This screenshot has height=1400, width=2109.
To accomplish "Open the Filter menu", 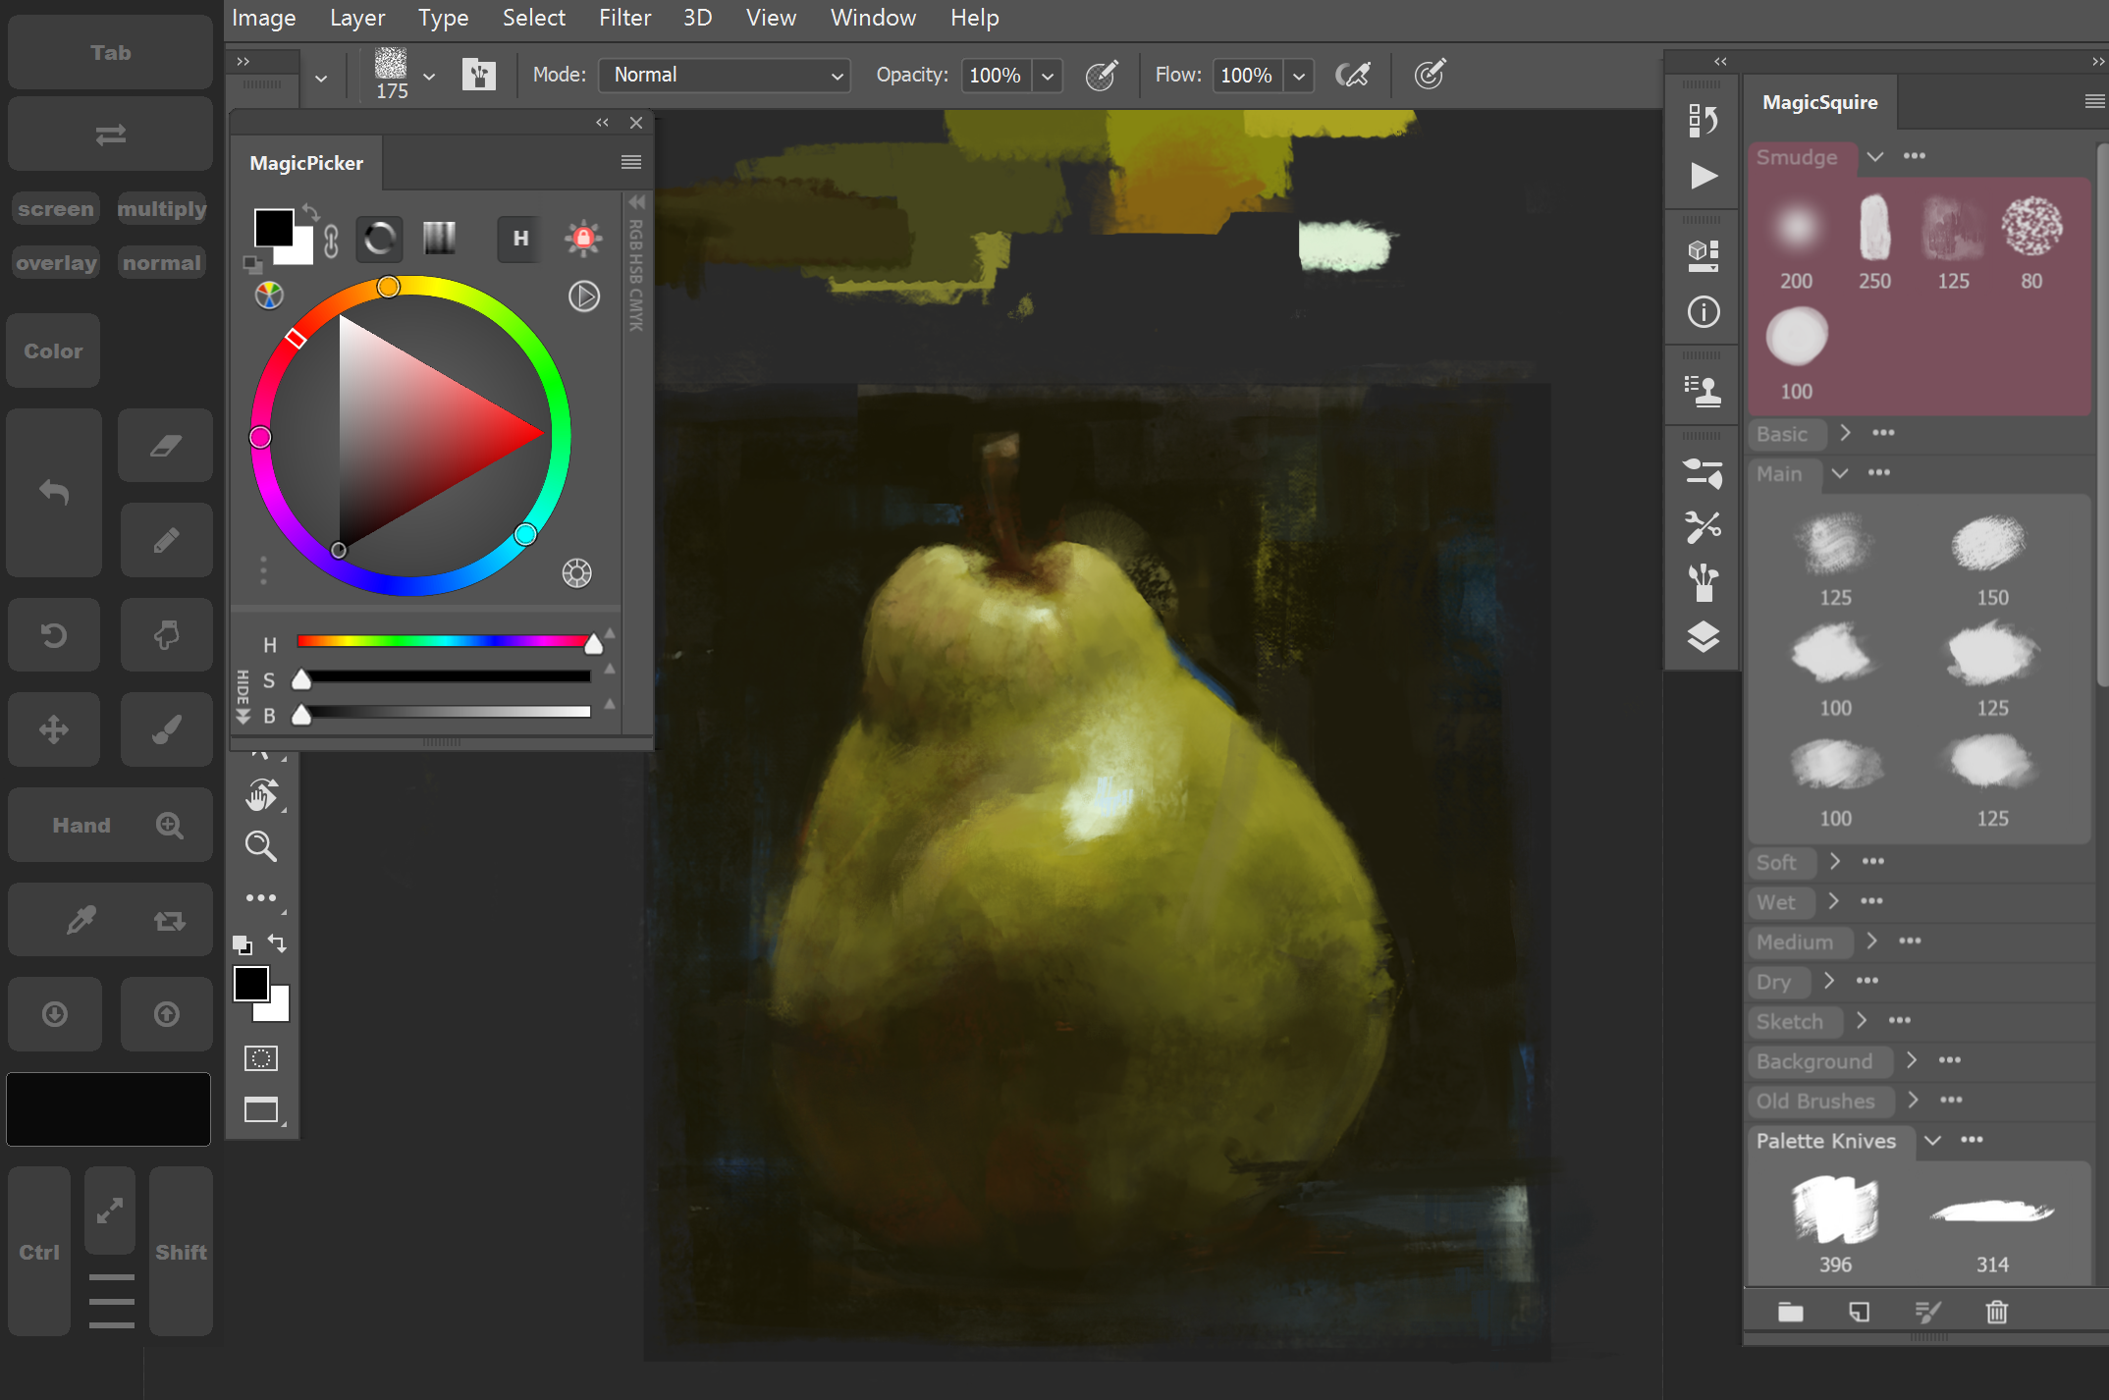I will point(624,18).
